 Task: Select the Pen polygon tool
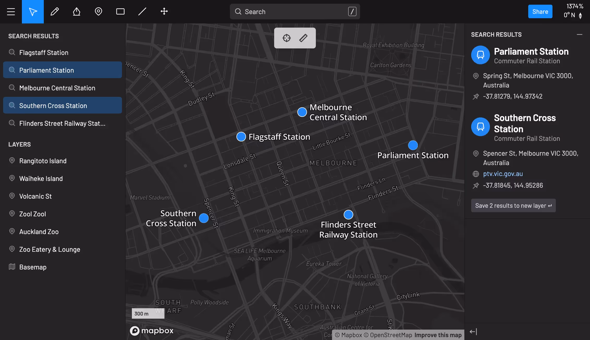(76, 11)
